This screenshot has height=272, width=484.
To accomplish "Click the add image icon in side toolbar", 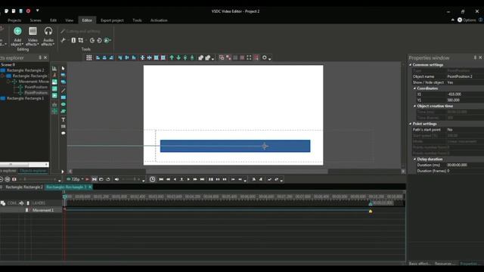I will (x=54, y=82).
